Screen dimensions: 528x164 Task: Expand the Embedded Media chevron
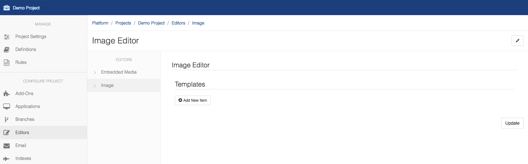tap(95, 72)
